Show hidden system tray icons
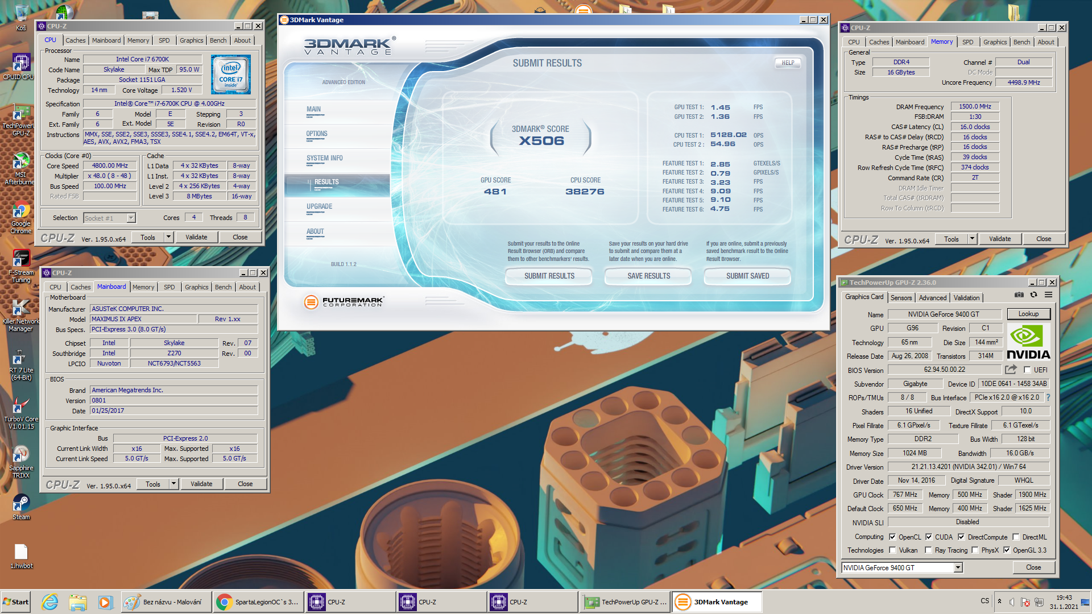Image resolution: width=1092 pixels, height=614 pixels. 999,601
